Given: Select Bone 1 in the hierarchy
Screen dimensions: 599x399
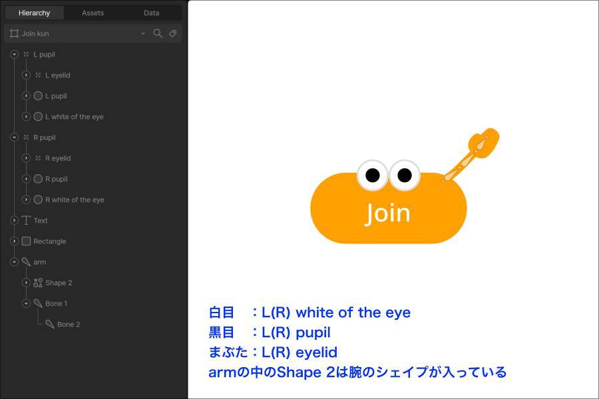Looking at the screenshot, I should (57, 303).
